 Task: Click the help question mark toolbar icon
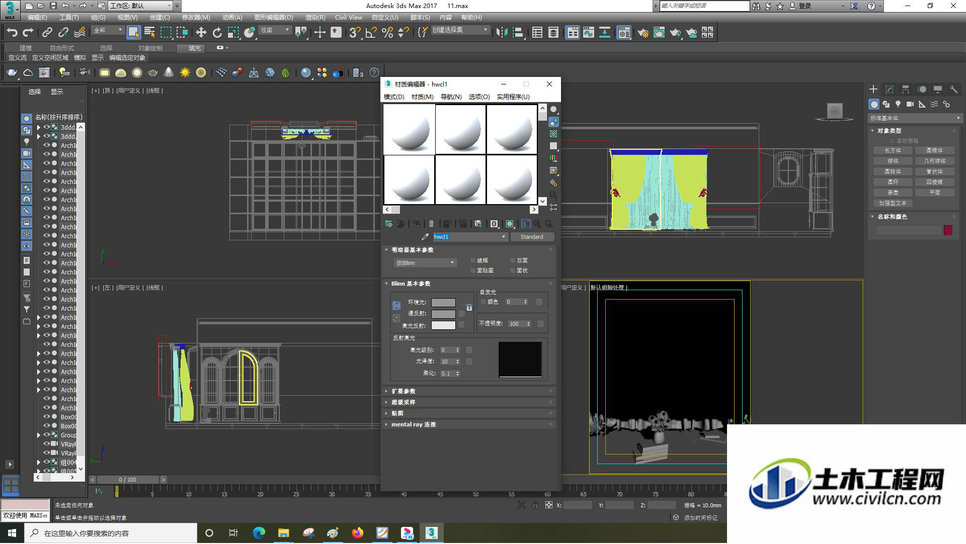[x=374, y=73]
